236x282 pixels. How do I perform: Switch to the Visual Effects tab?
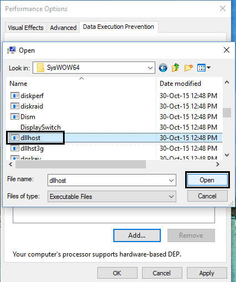[x=25, y=28]
